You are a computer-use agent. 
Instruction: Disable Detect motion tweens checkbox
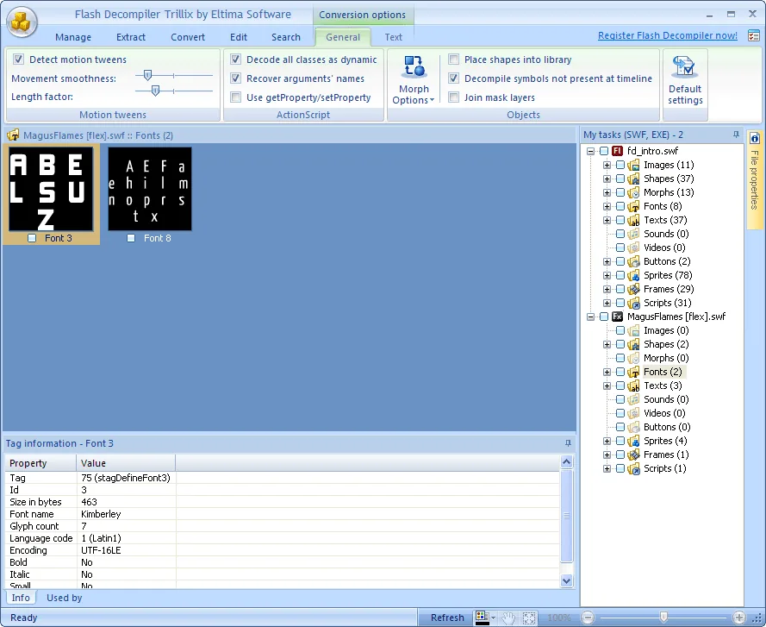click(19, 60)
